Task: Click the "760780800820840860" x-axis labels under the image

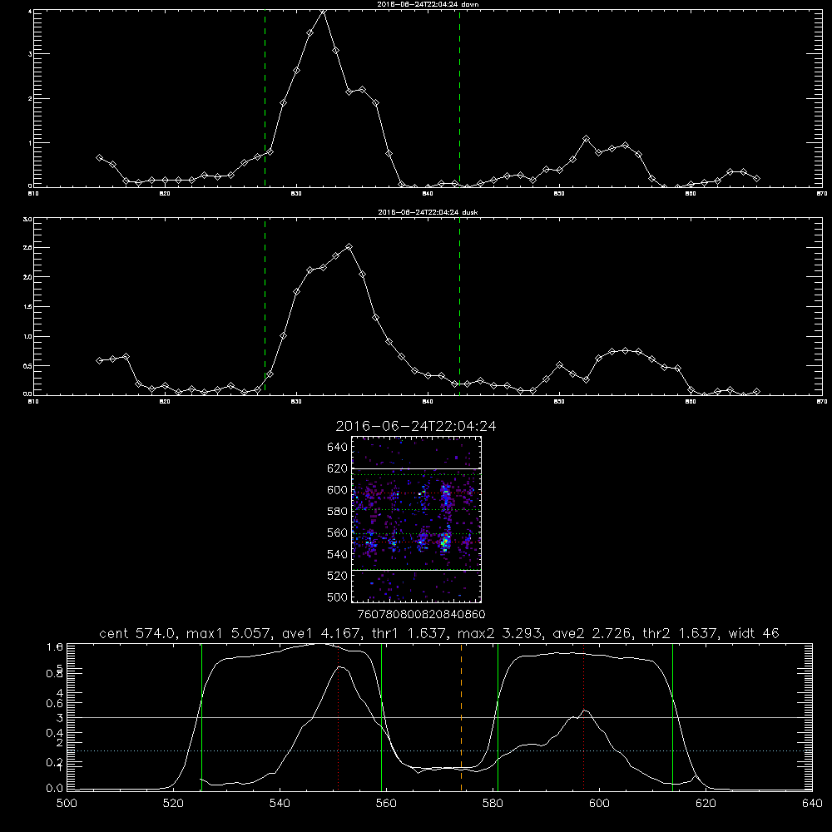Action: (x=421, y=614)
